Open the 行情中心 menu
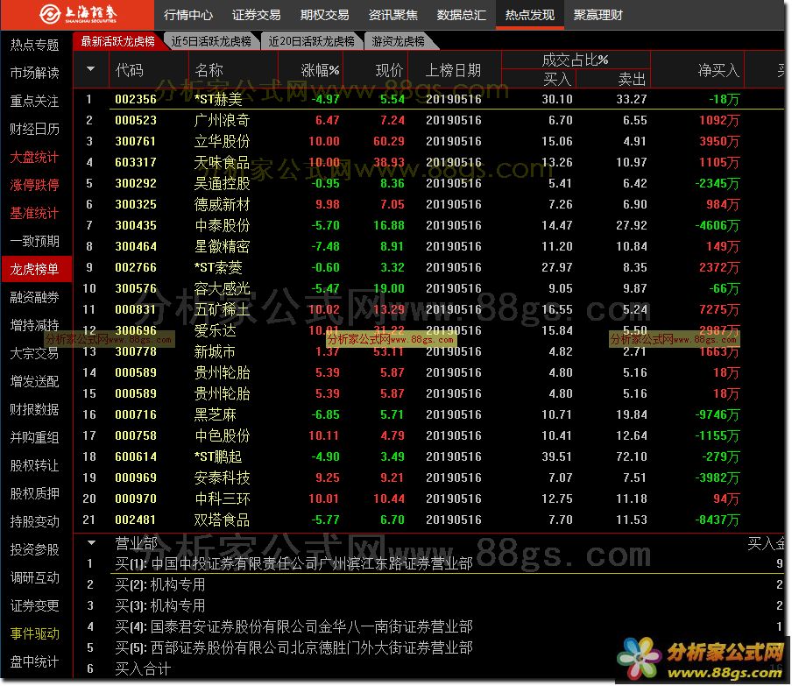This screenshot has height=686, width=792. [187, 15]
